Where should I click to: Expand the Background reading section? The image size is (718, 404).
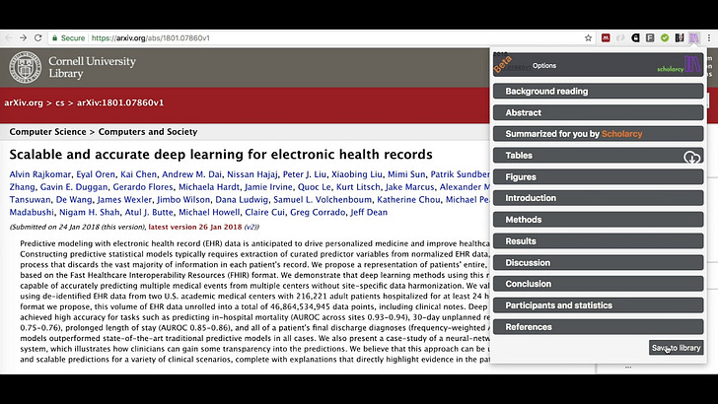598,91
